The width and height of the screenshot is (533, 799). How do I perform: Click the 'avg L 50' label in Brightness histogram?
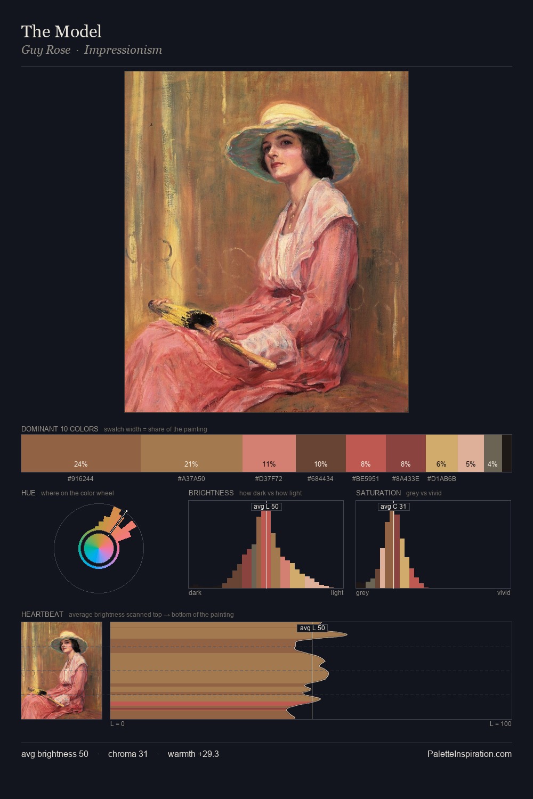[x=266, y=507]
